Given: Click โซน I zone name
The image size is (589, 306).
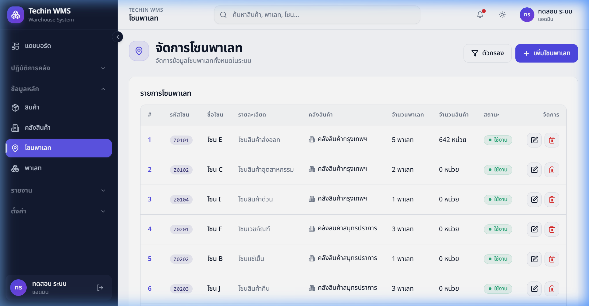Looking at the screenshot, I should [x=214, y=199].
